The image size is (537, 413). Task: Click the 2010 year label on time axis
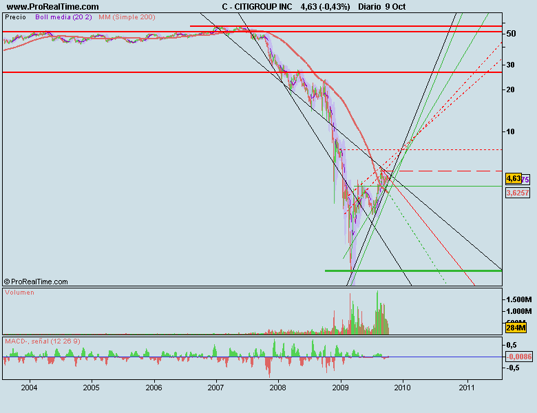(403, 388)
